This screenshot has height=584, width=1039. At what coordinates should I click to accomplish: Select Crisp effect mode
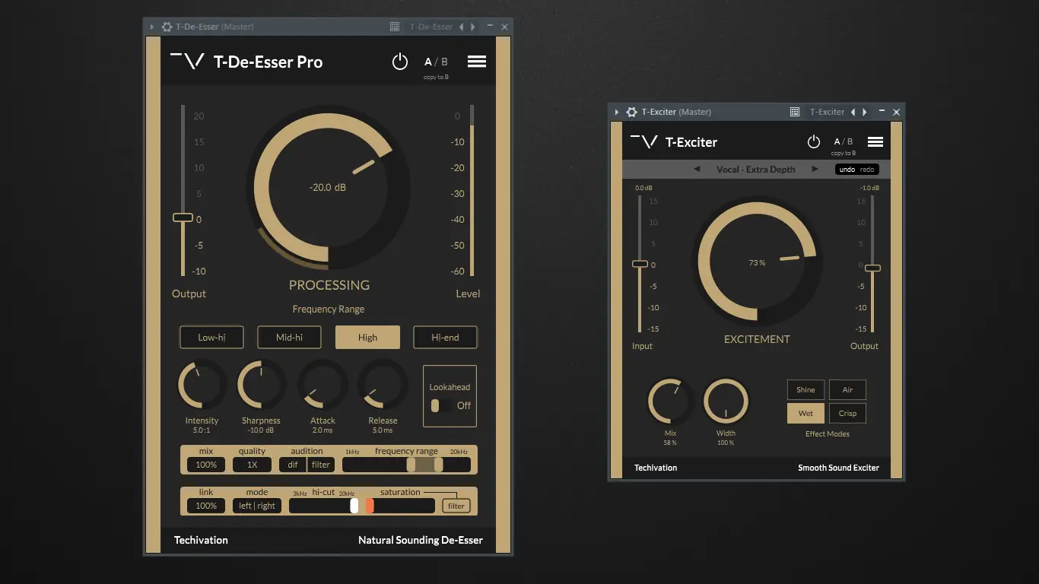(x=847, y=414)
